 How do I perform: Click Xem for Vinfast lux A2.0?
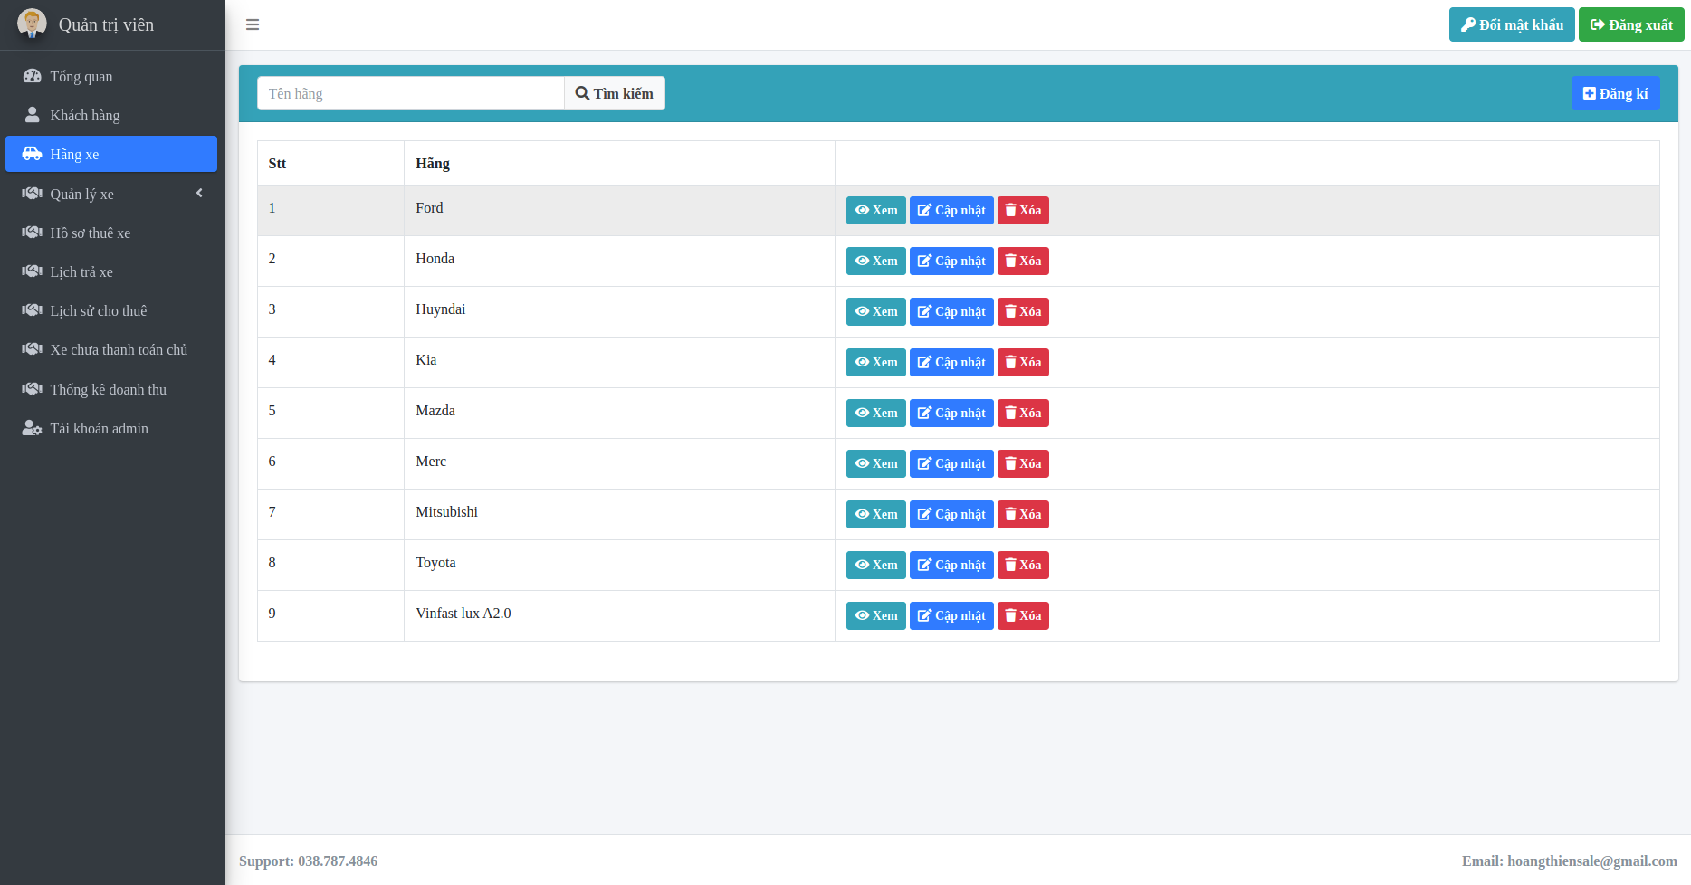pyautogui.click(x=875, y=615)
